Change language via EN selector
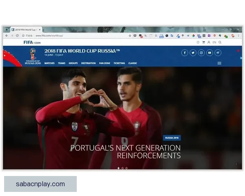The image size is (245, 196). (214, 42)
